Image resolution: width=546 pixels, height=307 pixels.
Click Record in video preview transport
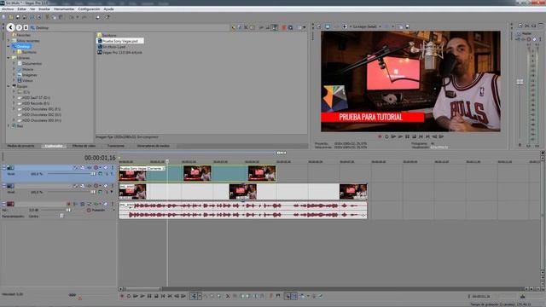tap(380, 136)
